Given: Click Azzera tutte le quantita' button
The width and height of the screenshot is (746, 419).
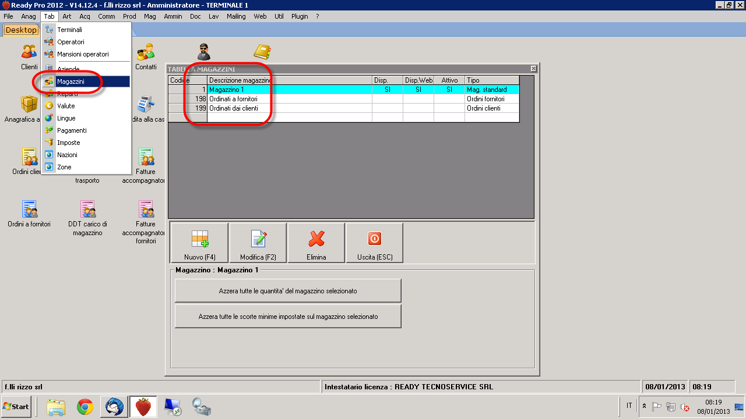Looking at the screenshot, I should (288, 290).
